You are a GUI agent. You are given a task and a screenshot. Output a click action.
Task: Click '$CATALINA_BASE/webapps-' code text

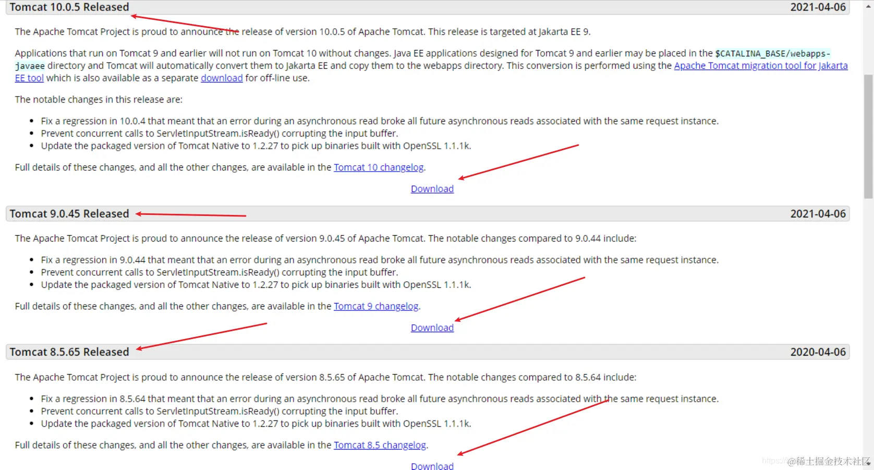coord(772,54)
